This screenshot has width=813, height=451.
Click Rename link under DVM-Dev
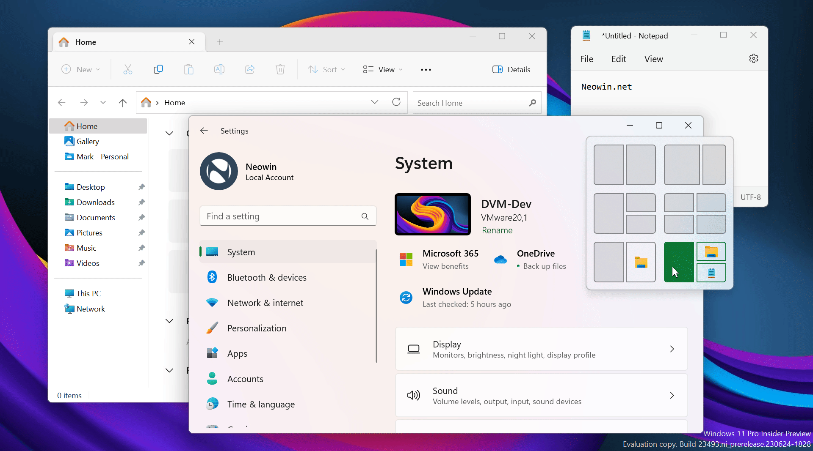click(x=497, y=230)
